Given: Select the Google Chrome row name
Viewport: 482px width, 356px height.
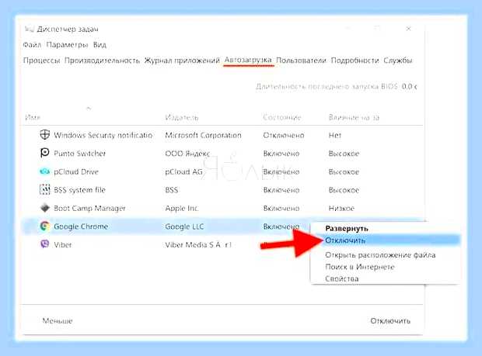Looking at the screenshot, I should (81, 226).
